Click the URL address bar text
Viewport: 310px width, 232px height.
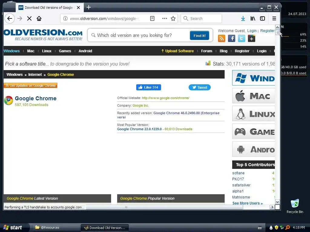(x=104, y=18)
